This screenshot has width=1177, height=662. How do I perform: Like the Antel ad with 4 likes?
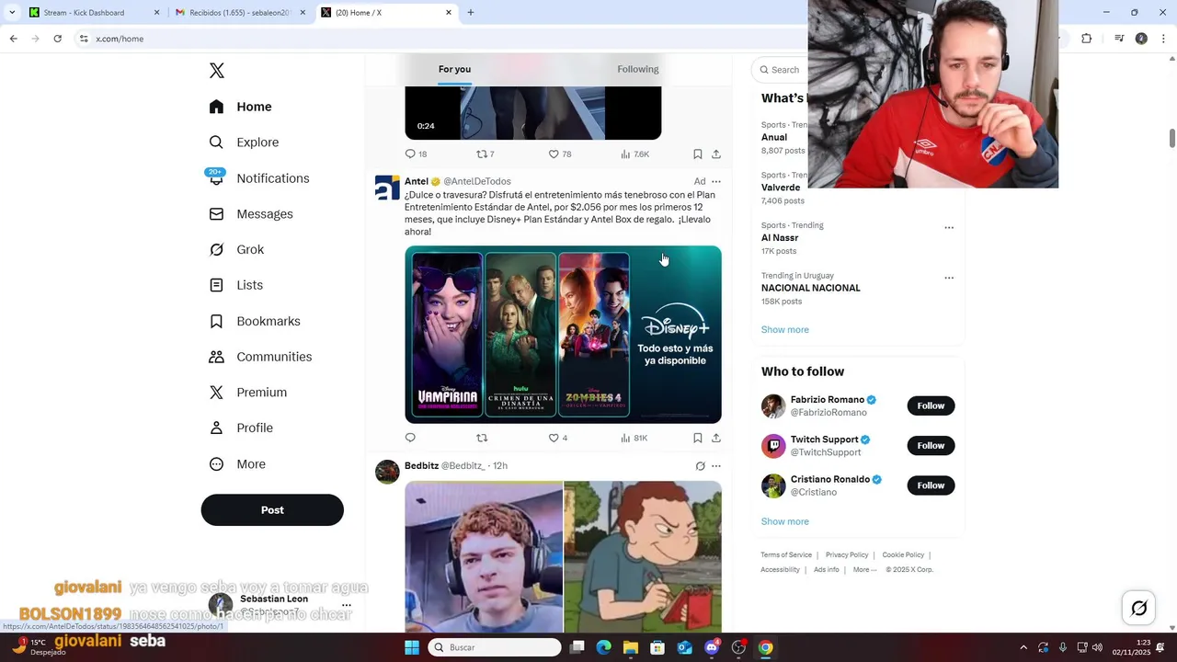click(x=554, y=439)
